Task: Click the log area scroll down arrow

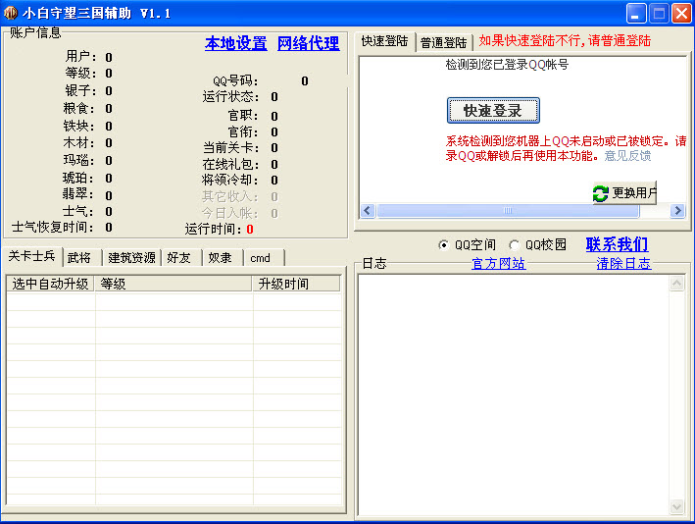Action: pyautogui.click(x=676, y=506)
